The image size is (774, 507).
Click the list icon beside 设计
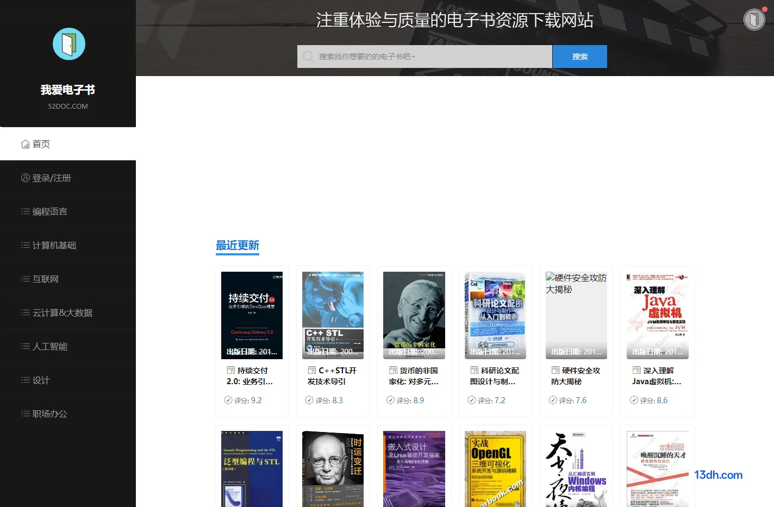(x=26, y=380)
